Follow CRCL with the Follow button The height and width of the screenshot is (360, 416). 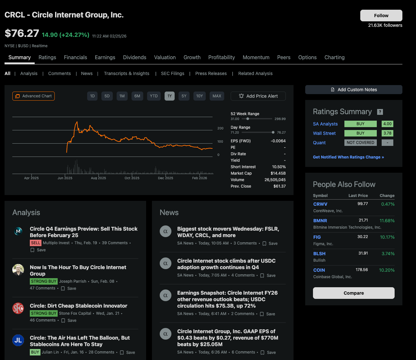[x=381, y=16]
